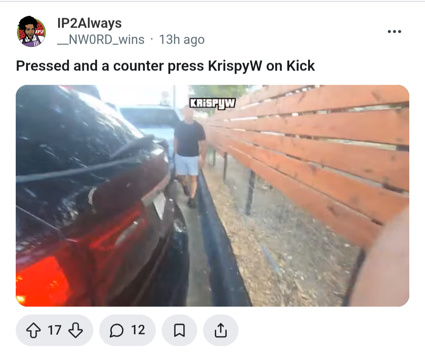Play the KrispyW video thumbnail
425x360 pixels.
point(212,196)
